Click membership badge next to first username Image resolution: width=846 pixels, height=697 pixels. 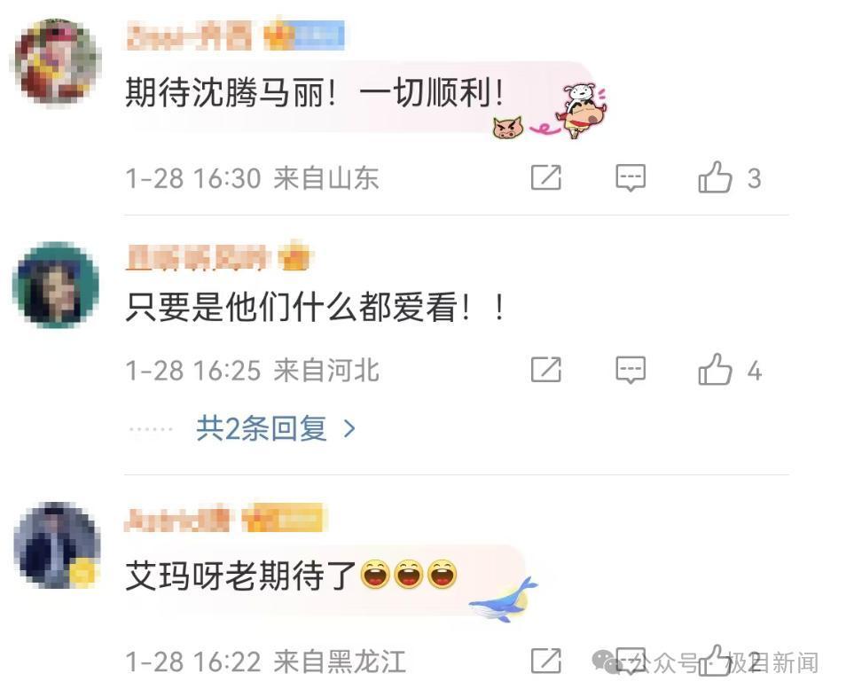coord(304,35)
